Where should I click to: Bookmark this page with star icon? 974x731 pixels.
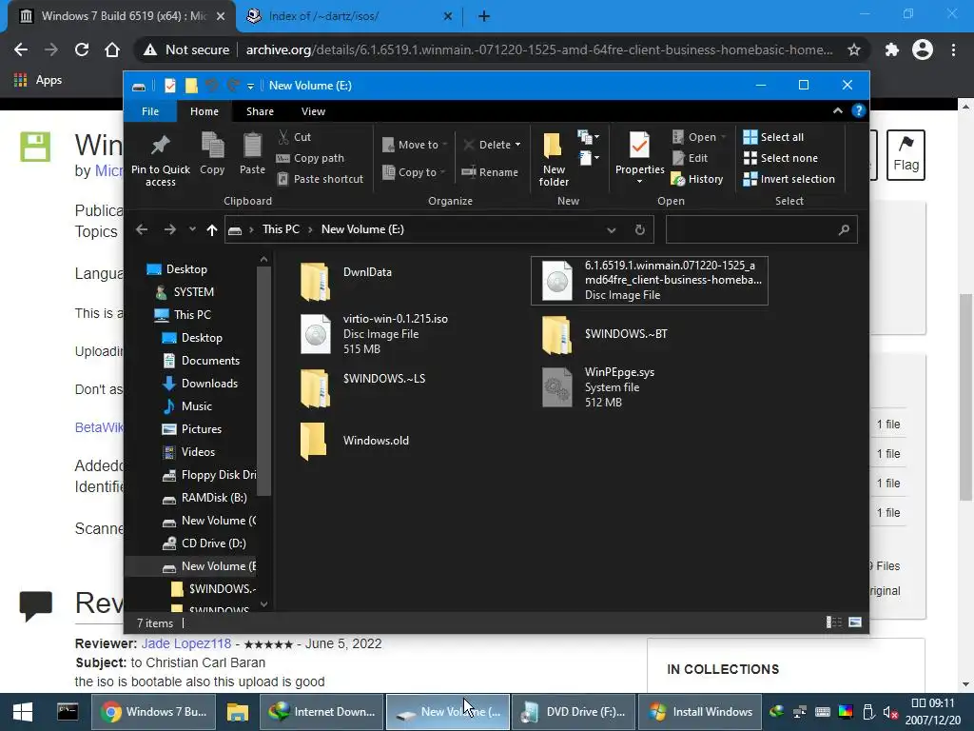pos(854,49)
